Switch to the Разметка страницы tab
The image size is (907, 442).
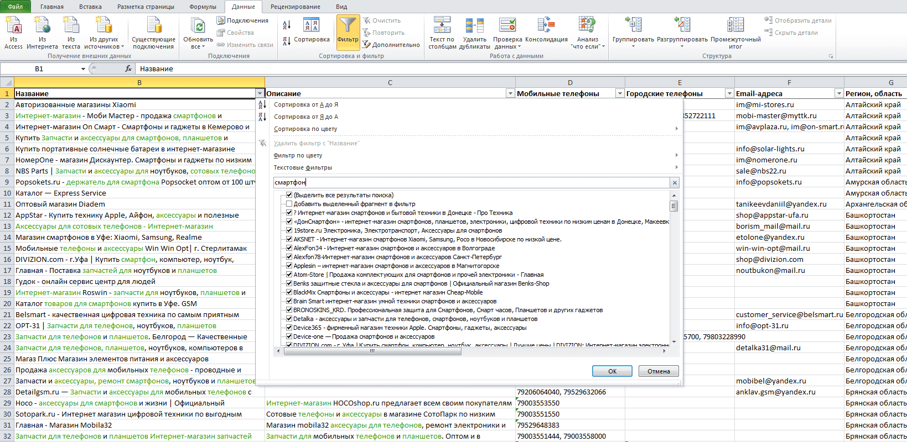(146, 7)
